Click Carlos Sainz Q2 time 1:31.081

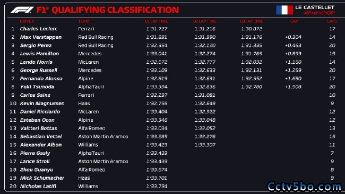205,95
